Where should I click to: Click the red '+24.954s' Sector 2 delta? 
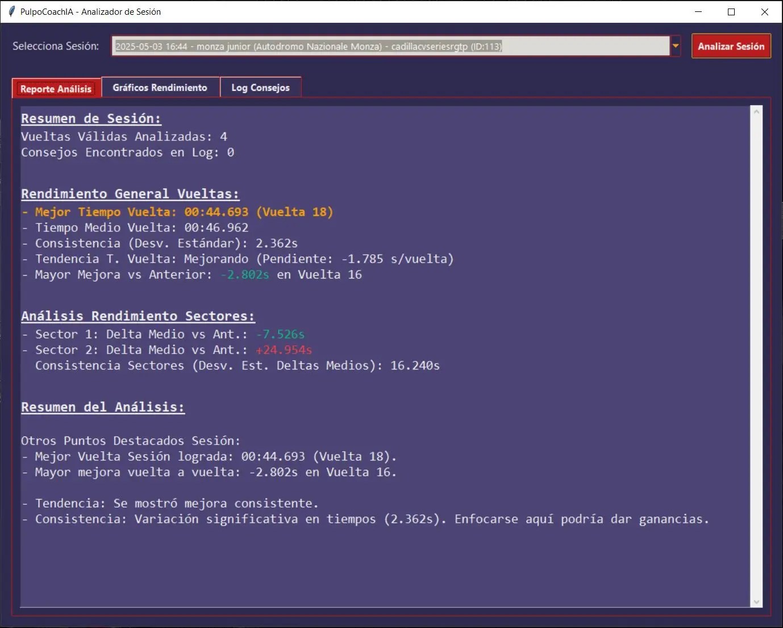(x=284, y=350)
